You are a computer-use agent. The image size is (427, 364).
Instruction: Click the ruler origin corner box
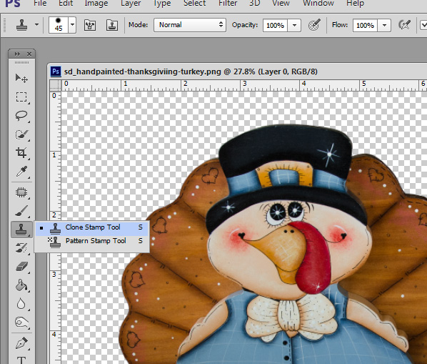click(x=55, y=85)
